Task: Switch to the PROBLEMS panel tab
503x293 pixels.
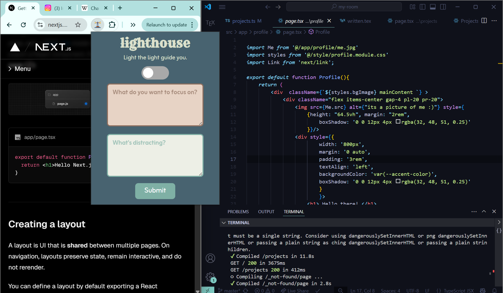Action: tap(238, 212)
